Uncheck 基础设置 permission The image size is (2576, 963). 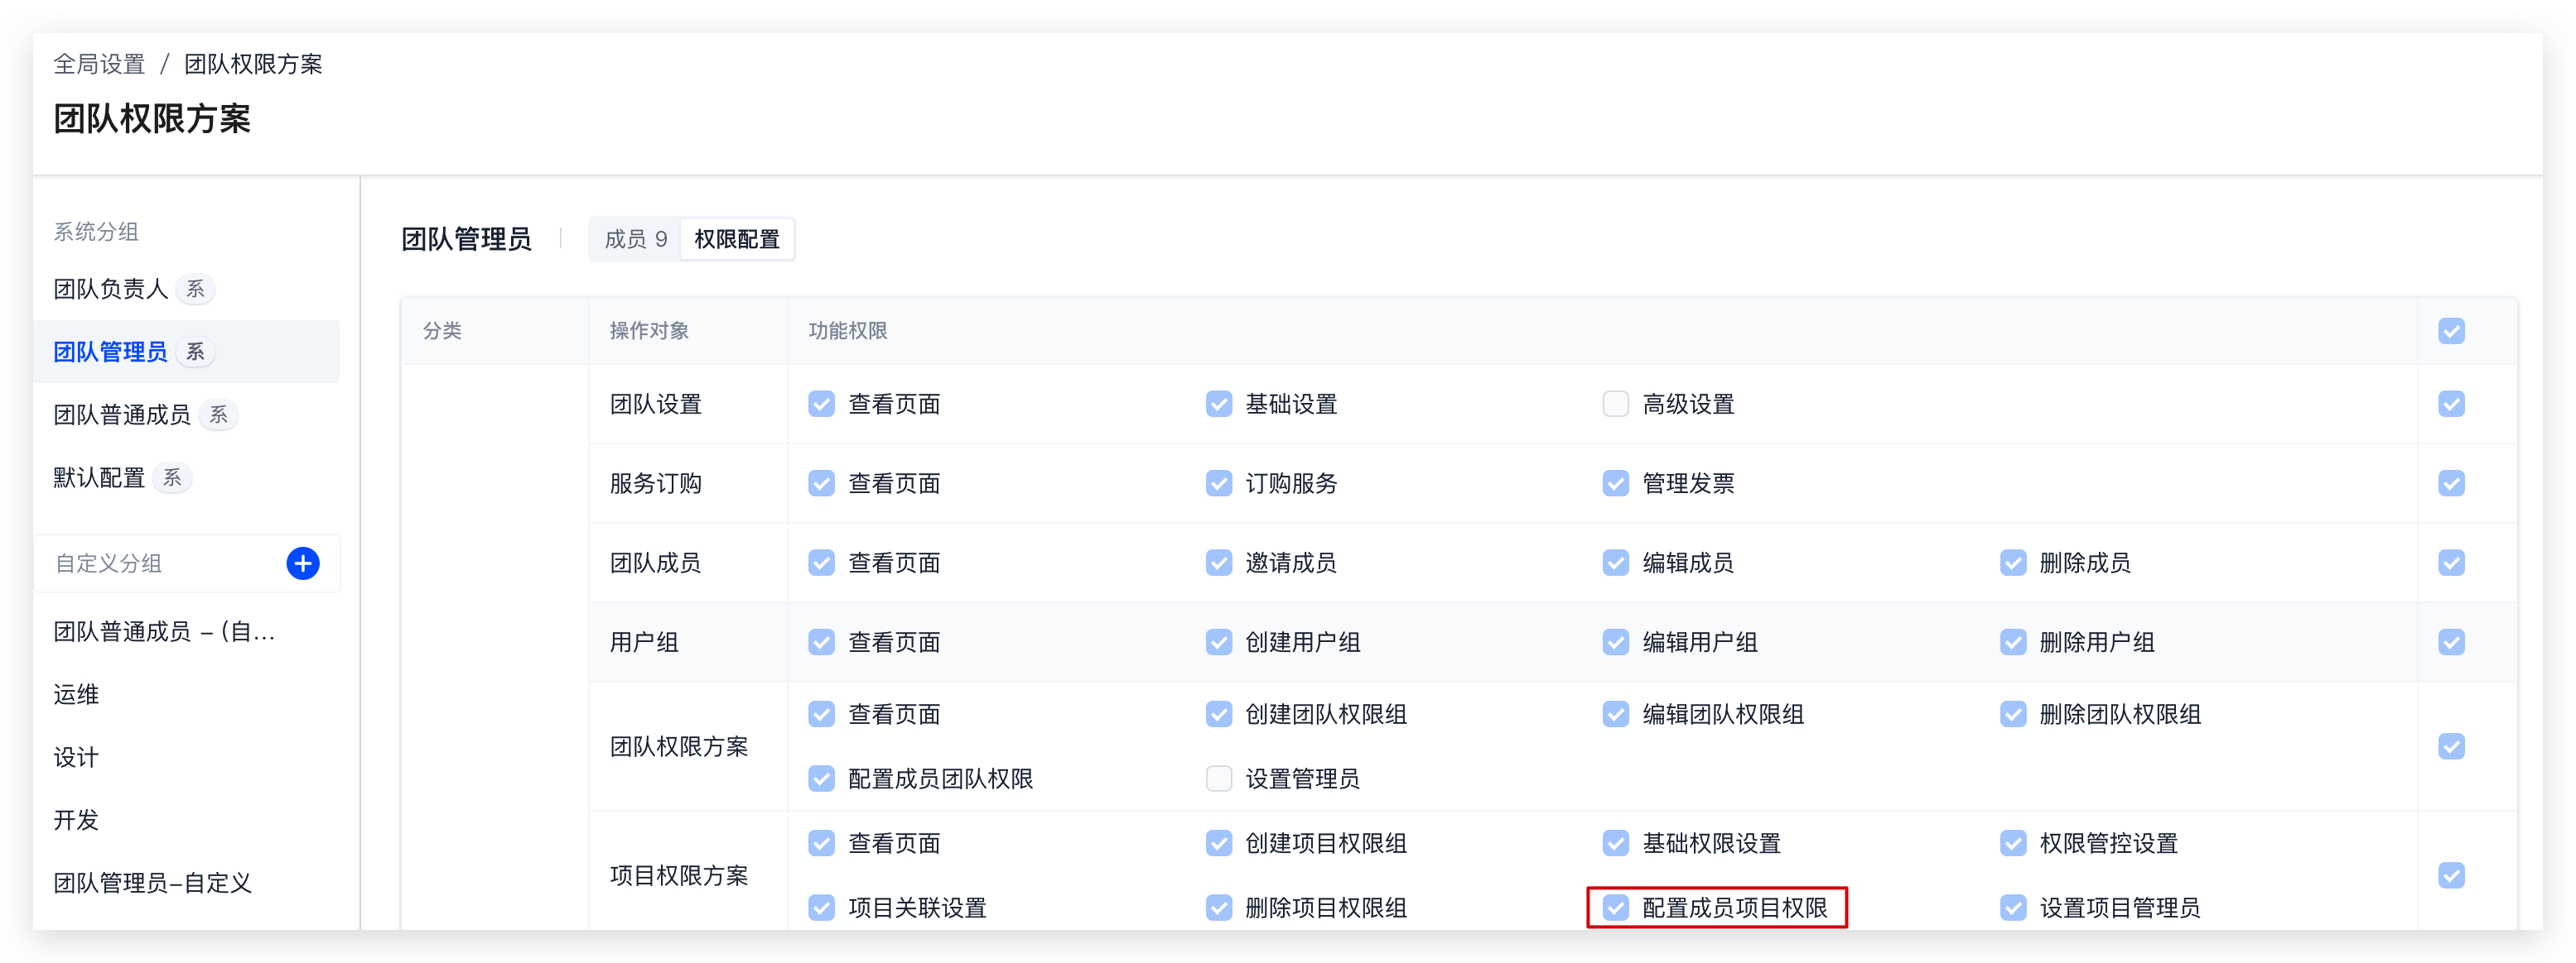pos(1218,404)
